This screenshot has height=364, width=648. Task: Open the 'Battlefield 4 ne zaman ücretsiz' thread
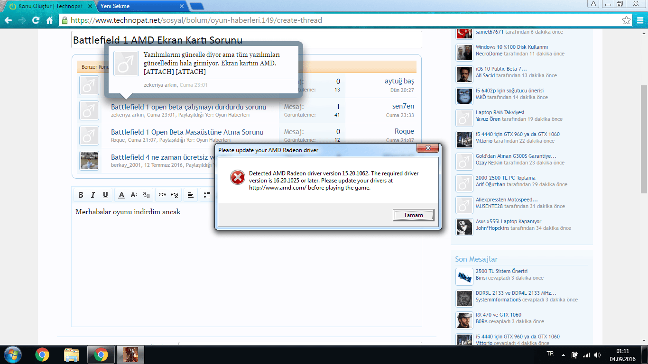point(163,157)
